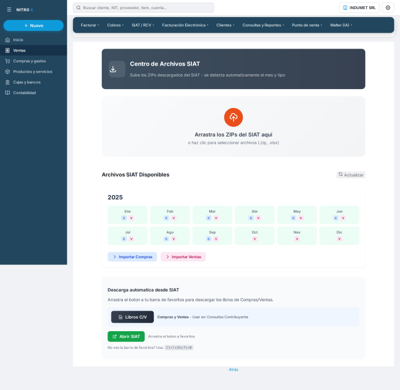Expand the SIAT / RCV menu
The width and height of the screenshot is (400, 390).
[143, 25]
